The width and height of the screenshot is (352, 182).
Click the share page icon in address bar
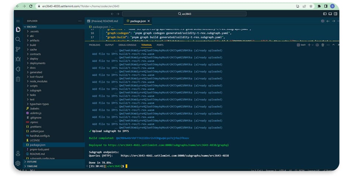point(304,6)
